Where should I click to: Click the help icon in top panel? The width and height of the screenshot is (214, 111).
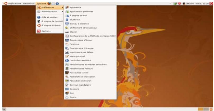click(x=57, y=3)
